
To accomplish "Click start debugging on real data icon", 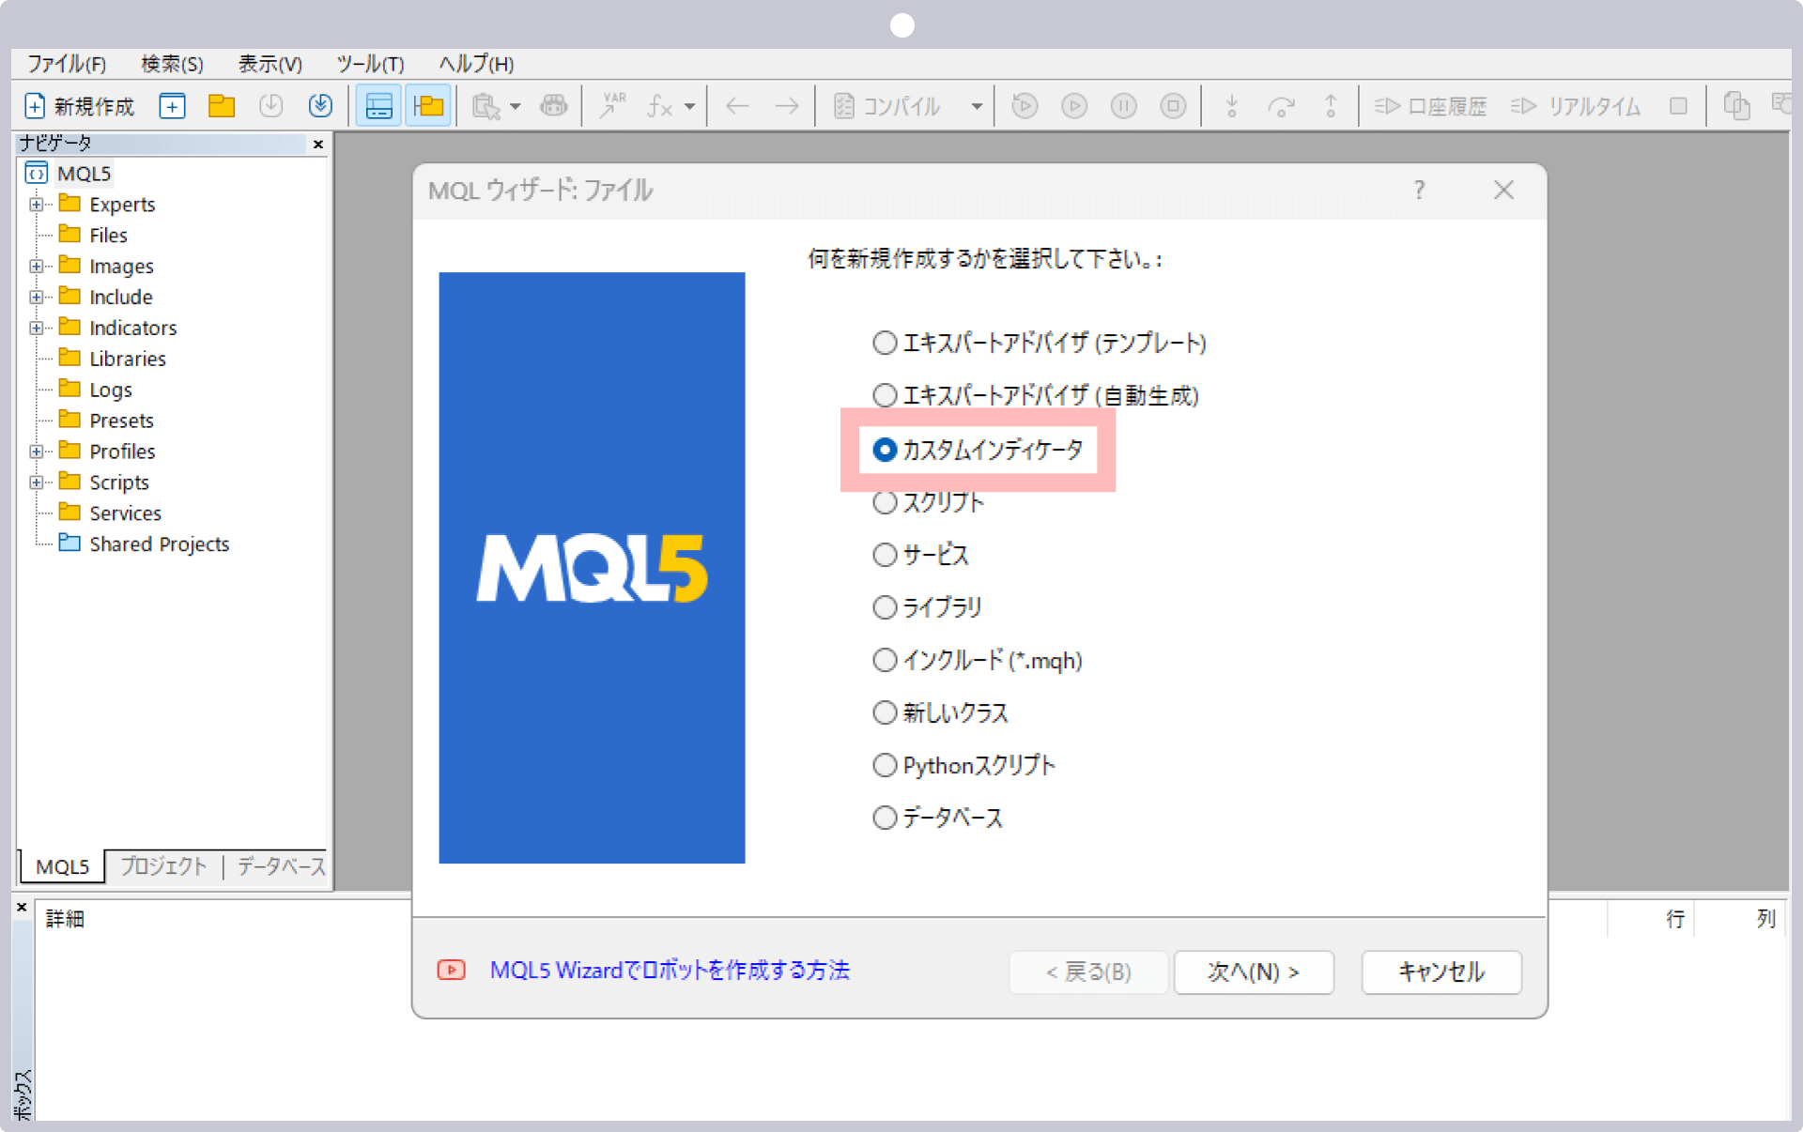I will [x=1074, y=106].
